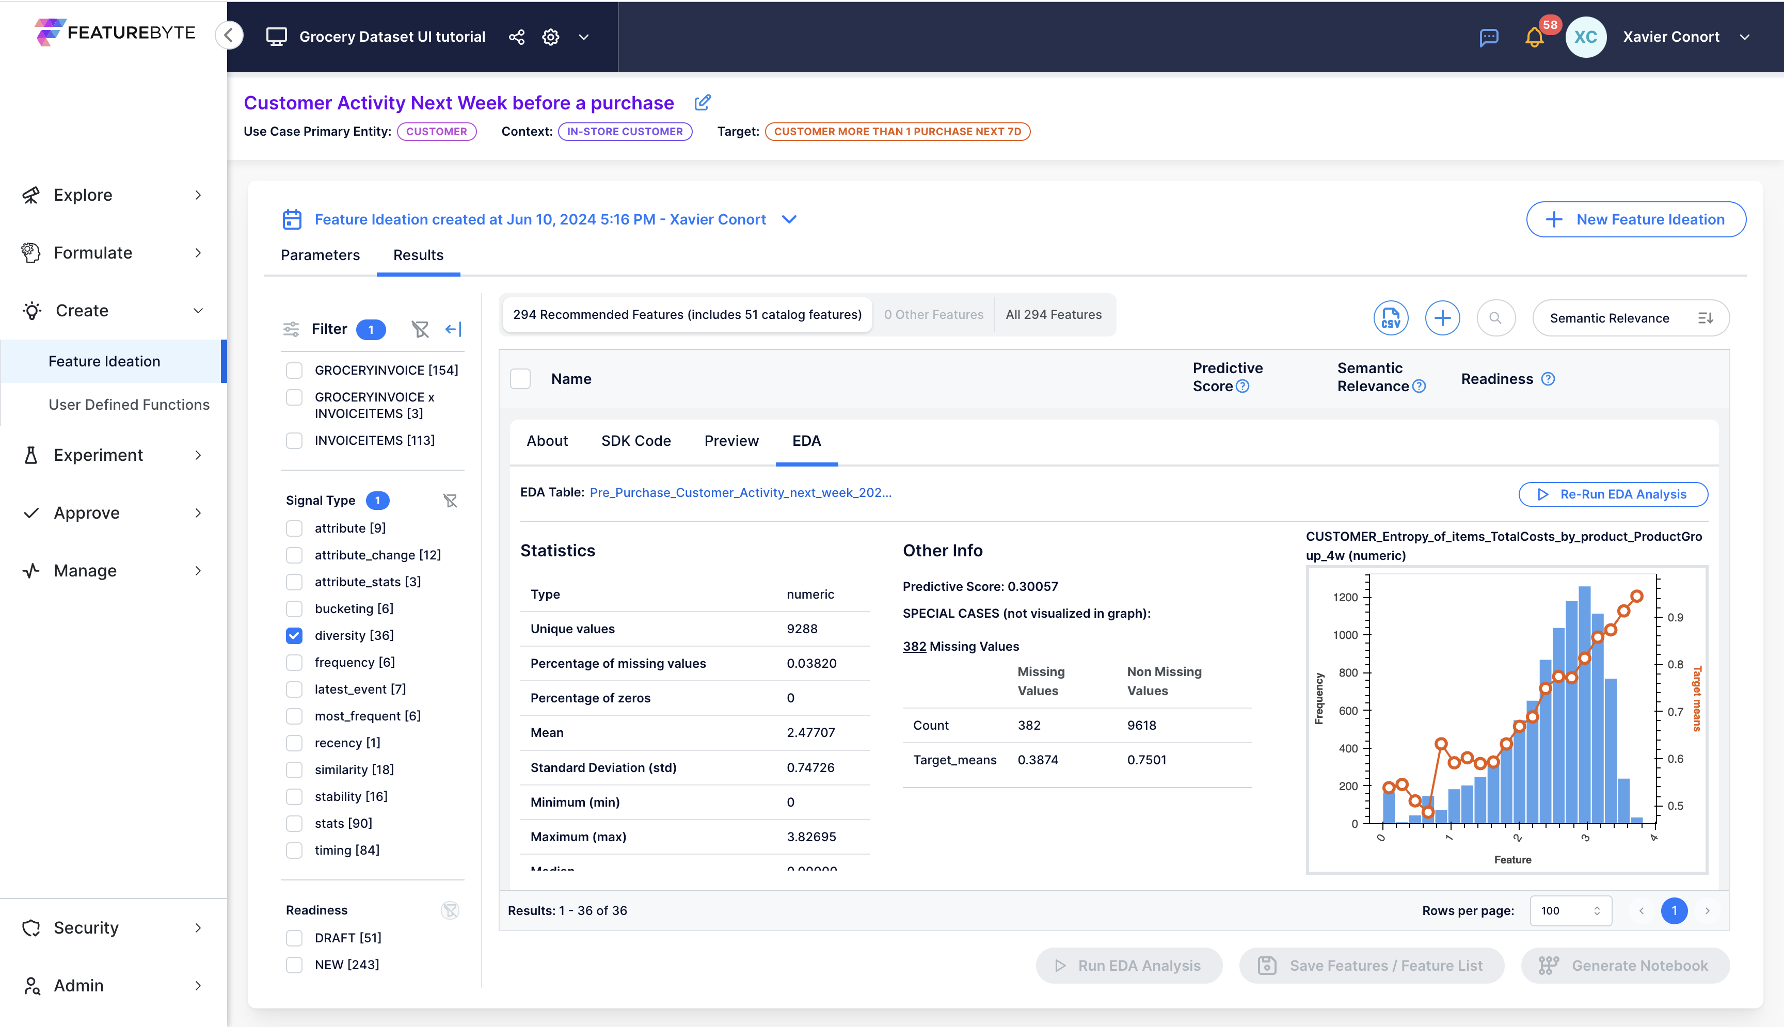Open rows per page 100 dropdown
The height and width of the screenshot is (1027, 1784).
point(1570,910)
